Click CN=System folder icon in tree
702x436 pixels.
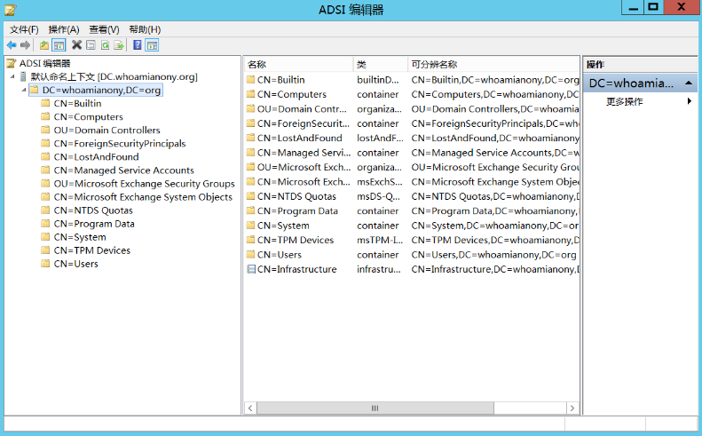click(x=45, y=236)
